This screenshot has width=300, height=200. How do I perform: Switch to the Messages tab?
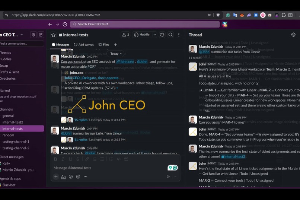(x=60, y=45)
